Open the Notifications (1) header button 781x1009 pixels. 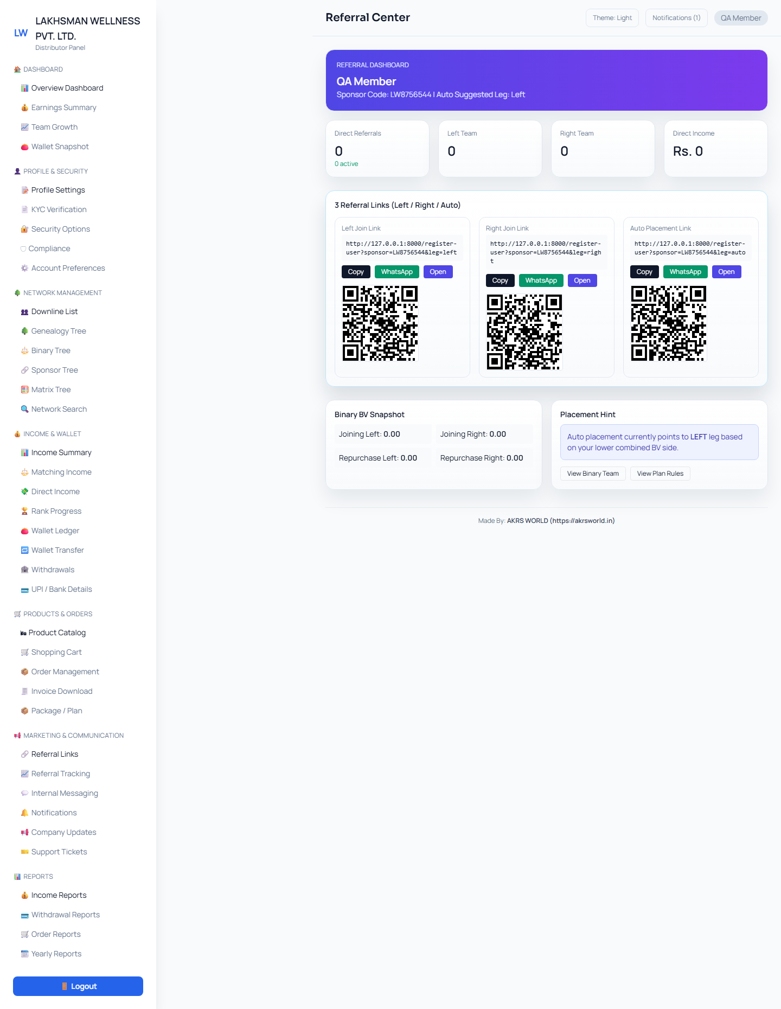676,18
